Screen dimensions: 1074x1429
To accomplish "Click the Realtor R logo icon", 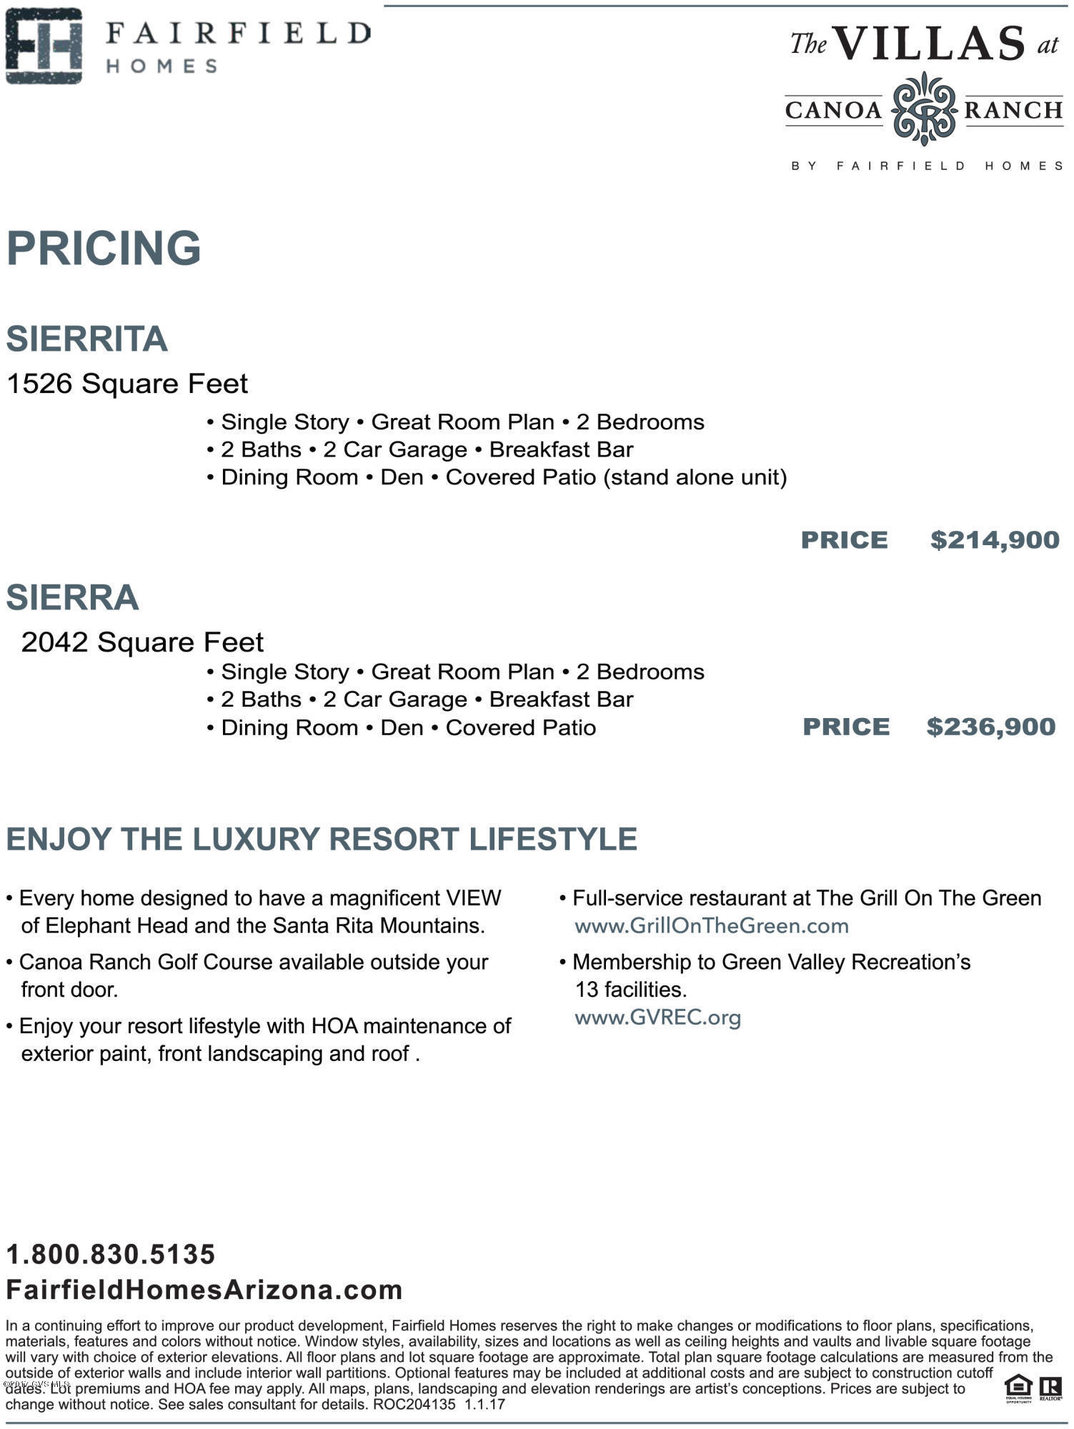I will click(1050, 1388).
